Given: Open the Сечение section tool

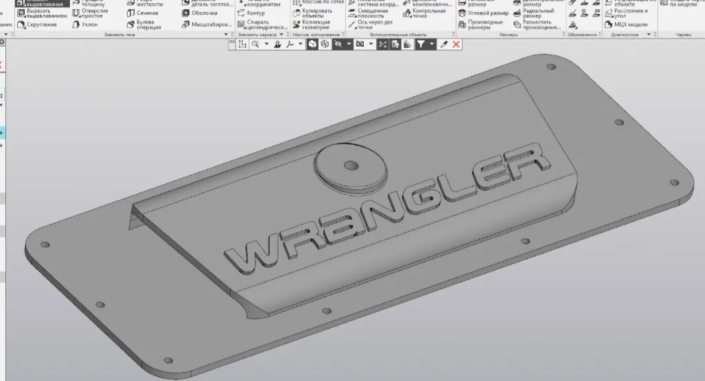Looking at the screenshot, I should point(143,13).
